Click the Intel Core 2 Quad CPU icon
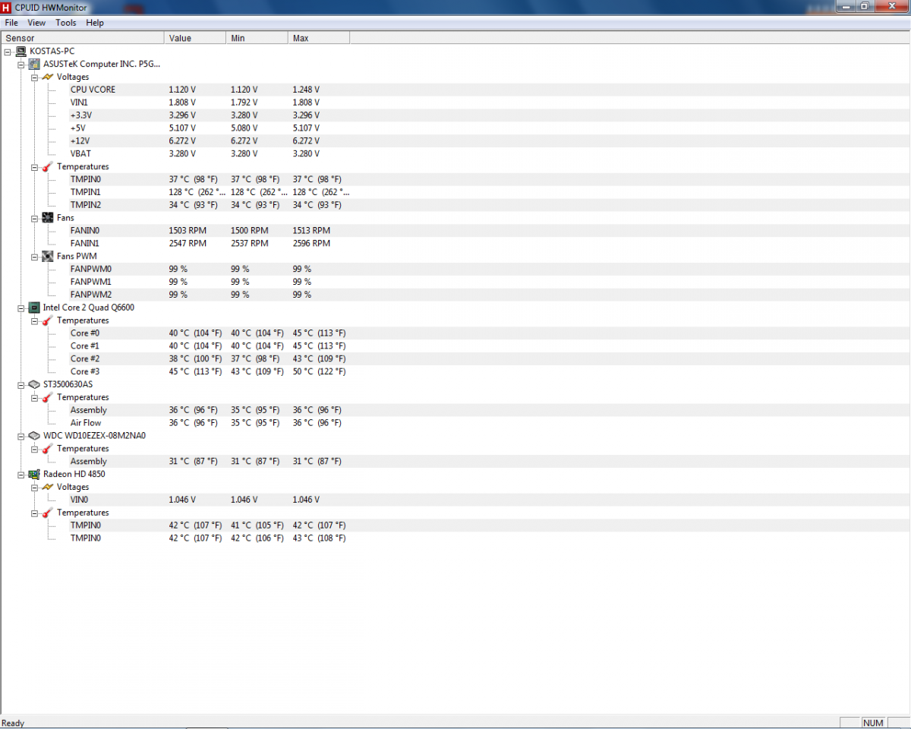This screenshot has height=729, width=911. coord(34,308)
